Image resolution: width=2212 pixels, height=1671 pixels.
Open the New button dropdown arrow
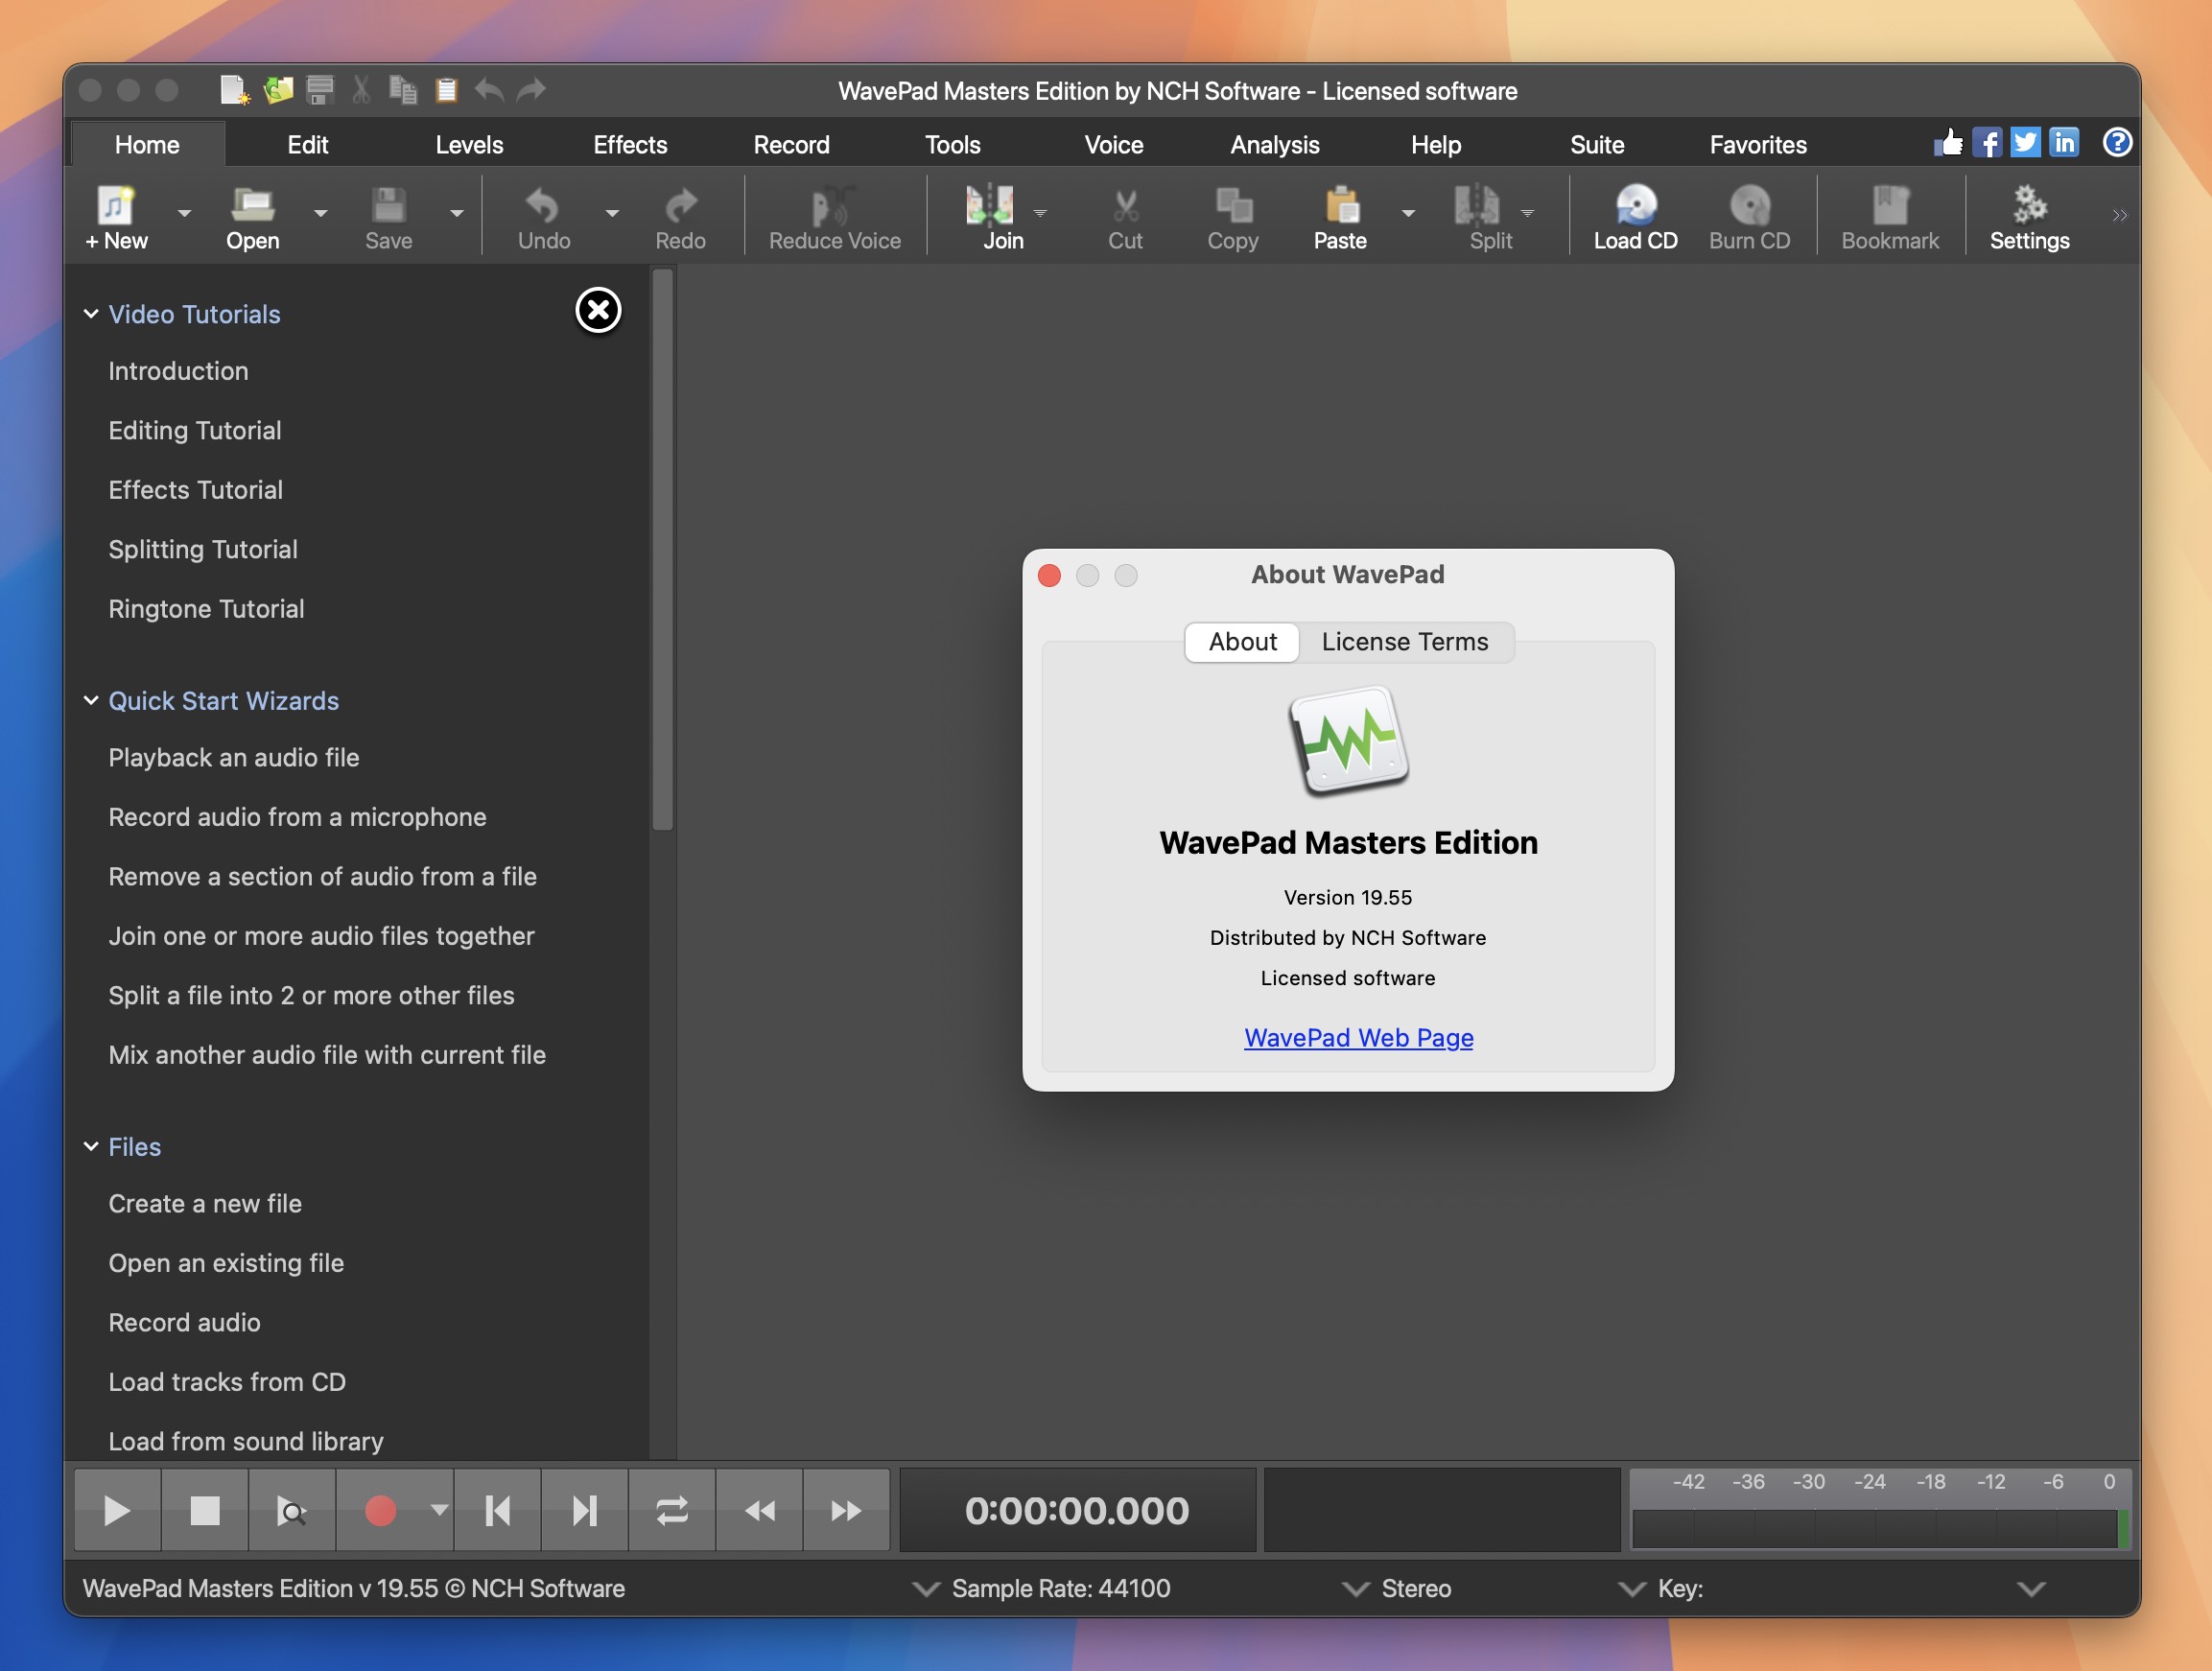click(184, 213)
